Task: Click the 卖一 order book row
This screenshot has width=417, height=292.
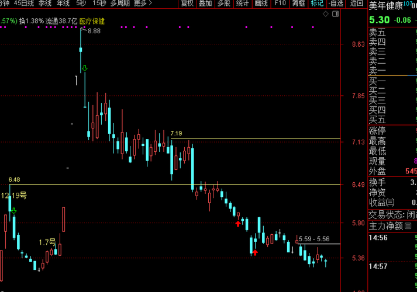Action: [392, 71]
